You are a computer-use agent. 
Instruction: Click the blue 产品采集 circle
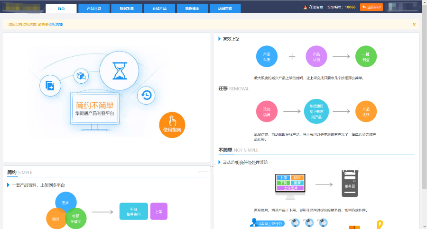pyautogui.click(x=267, y=56)
